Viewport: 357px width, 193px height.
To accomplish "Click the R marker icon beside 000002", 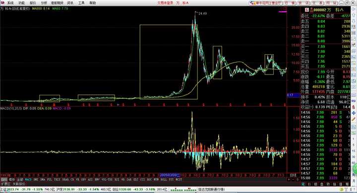I will tap(312, 10).
